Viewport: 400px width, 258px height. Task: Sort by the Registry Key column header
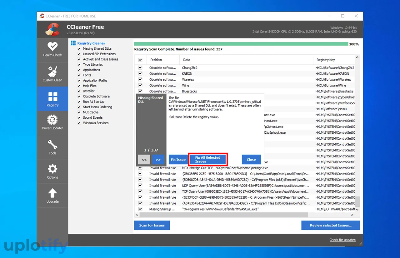point(334,60)
